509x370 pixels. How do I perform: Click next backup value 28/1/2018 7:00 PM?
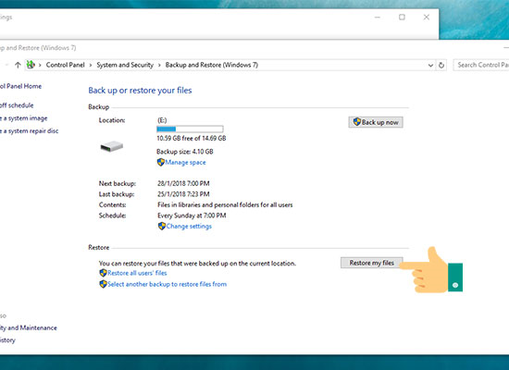coord(183,183)
